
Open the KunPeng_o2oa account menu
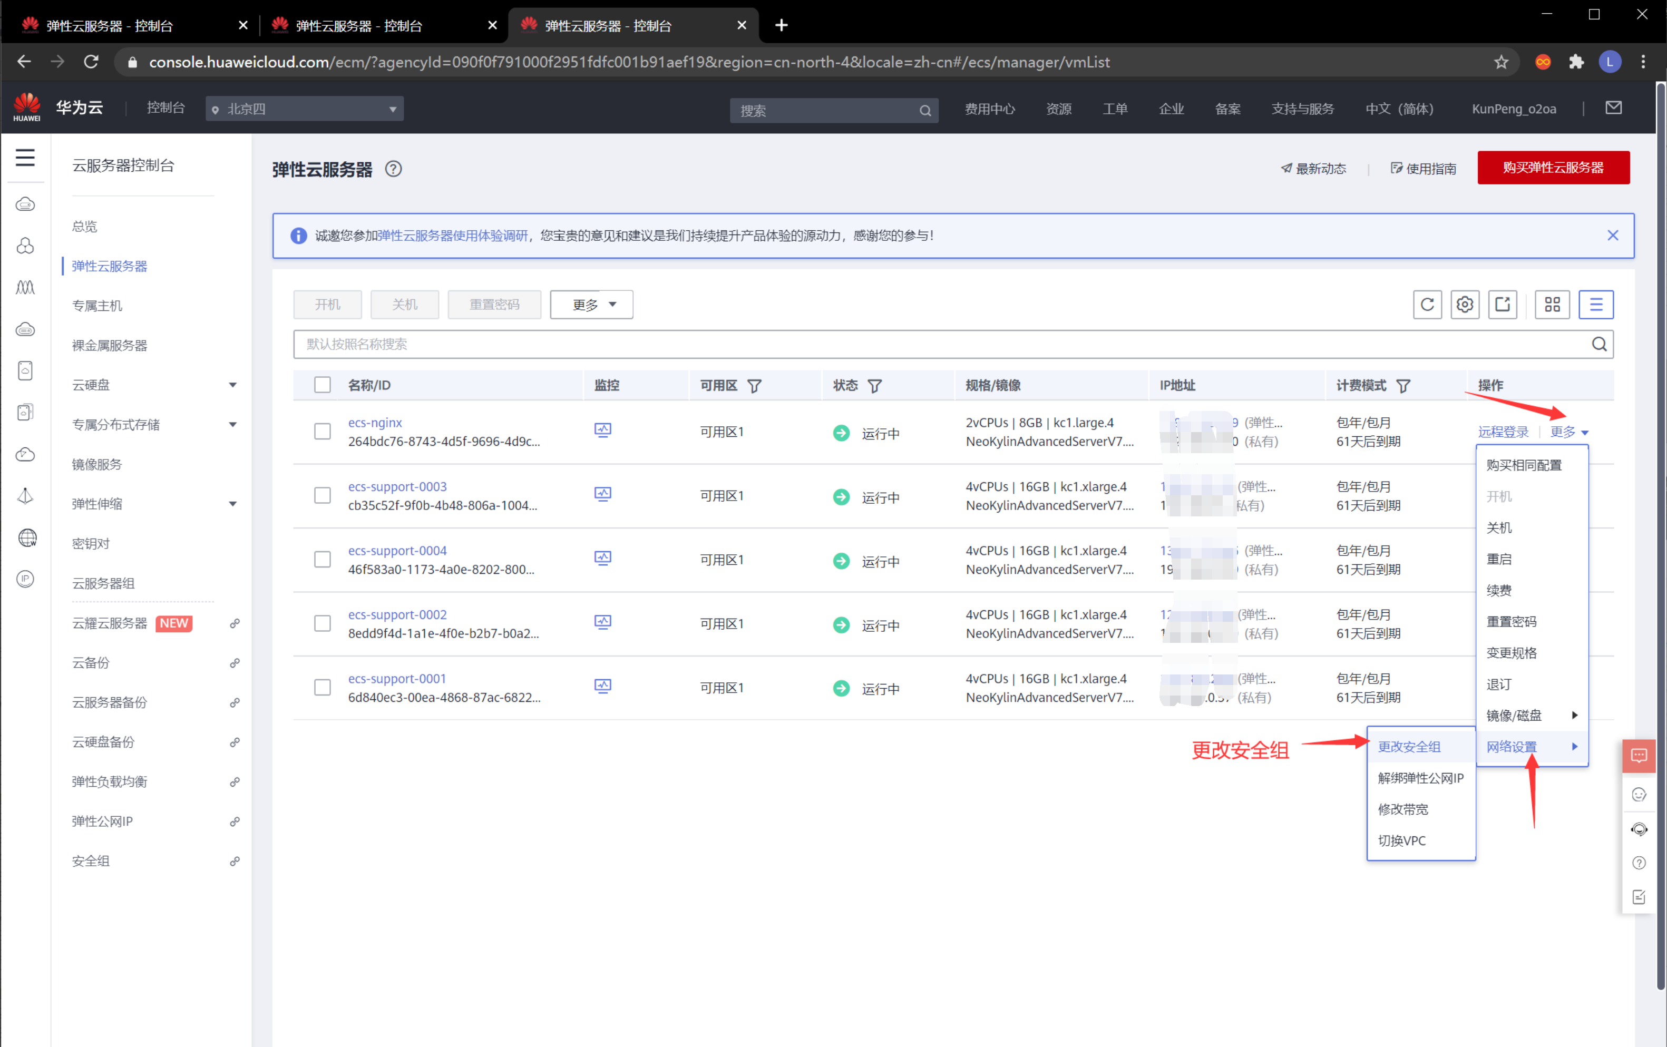pos(1513,109)
